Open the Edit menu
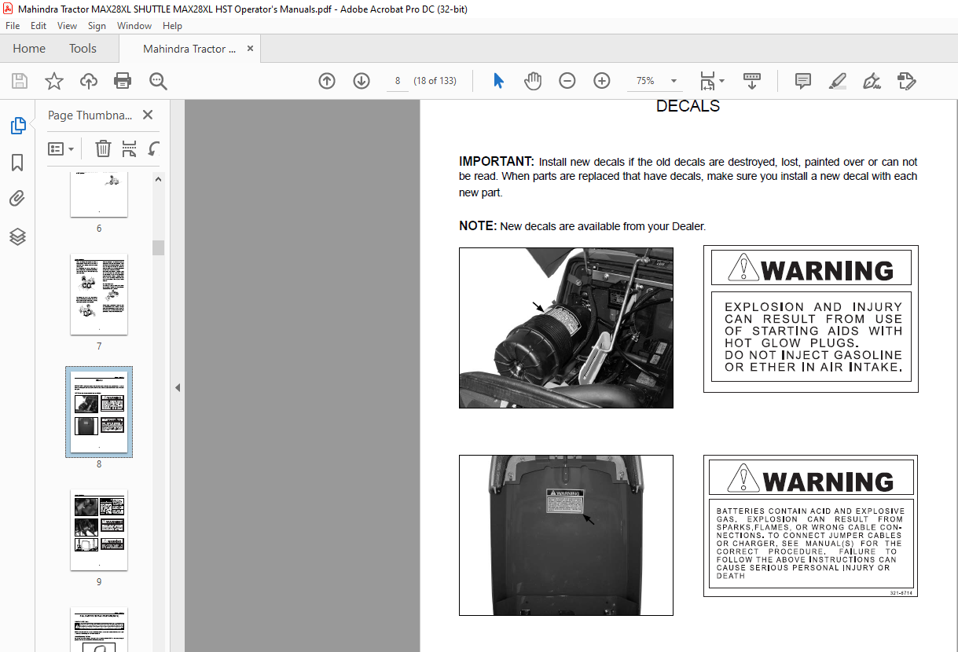The height and width of the screenshot is (652, 958). coord(39,26)
